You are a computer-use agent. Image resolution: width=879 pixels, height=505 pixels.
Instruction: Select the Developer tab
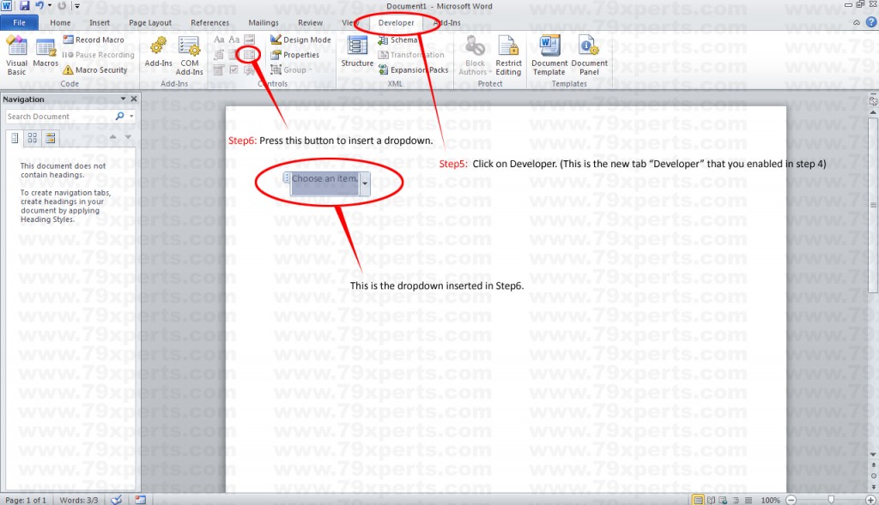[396, 23]
